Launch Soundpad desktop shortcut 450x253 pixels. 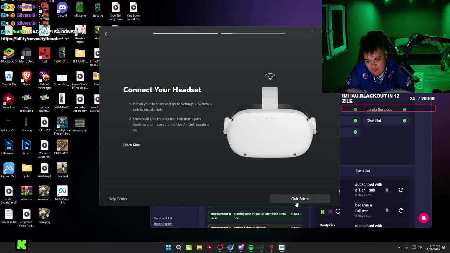(x=9, y=102)
